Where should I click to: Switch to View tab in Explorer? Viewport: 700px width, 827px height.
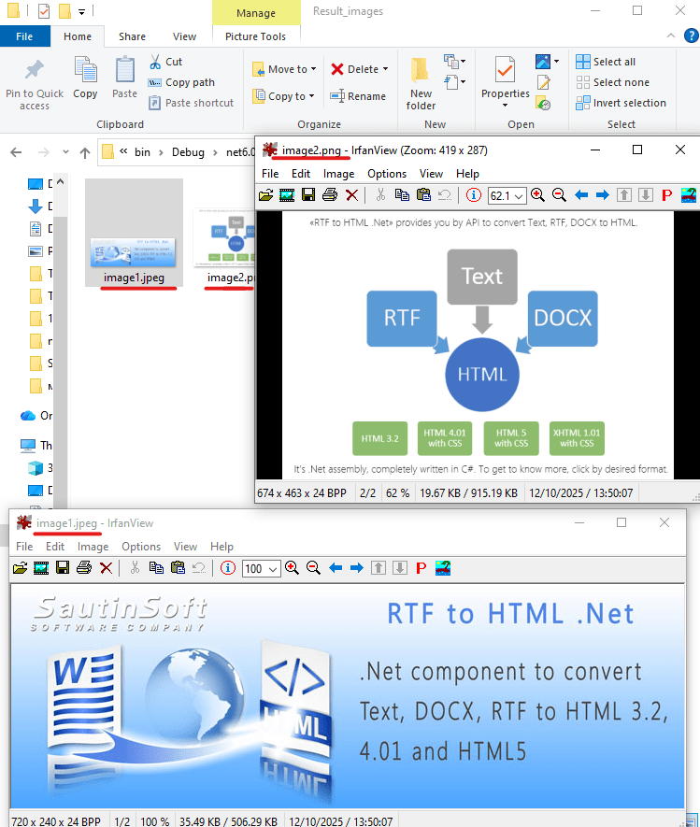coord(184,36)
